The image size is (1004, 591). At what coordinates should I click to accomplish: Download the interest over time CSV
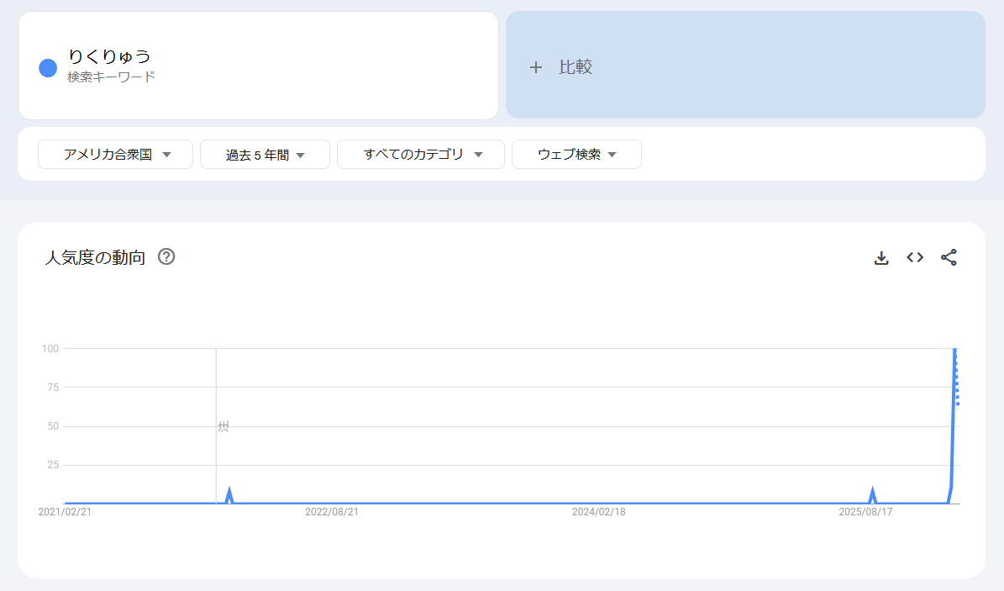(881, 258)
